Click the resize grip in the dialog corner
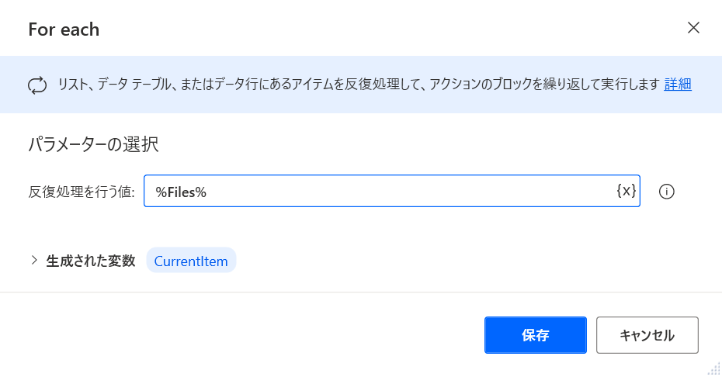This screenshot has width=722, height=377. coord(713,369)
